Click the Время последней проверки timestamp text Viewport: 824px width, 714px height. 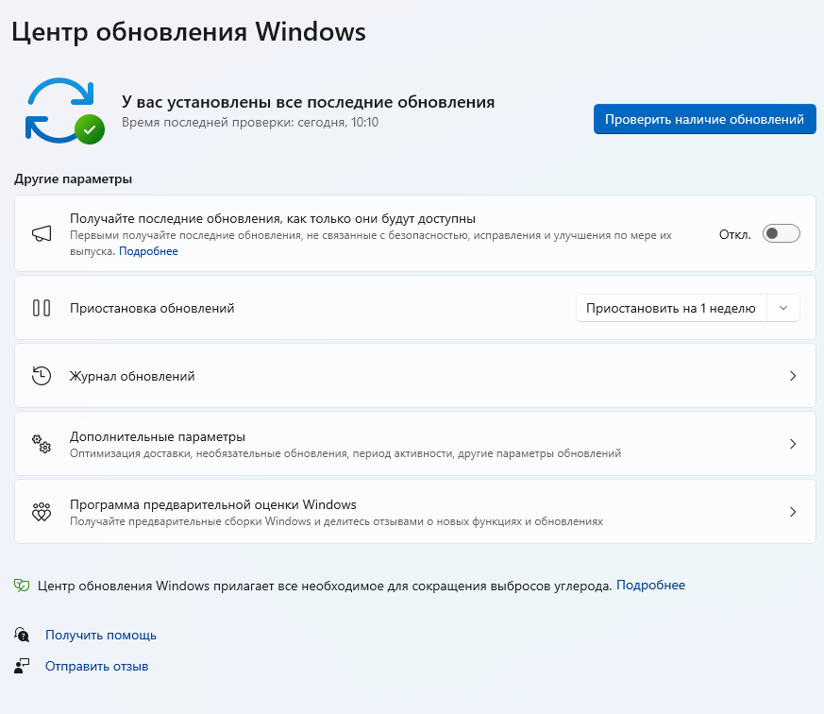pos(250,123)
